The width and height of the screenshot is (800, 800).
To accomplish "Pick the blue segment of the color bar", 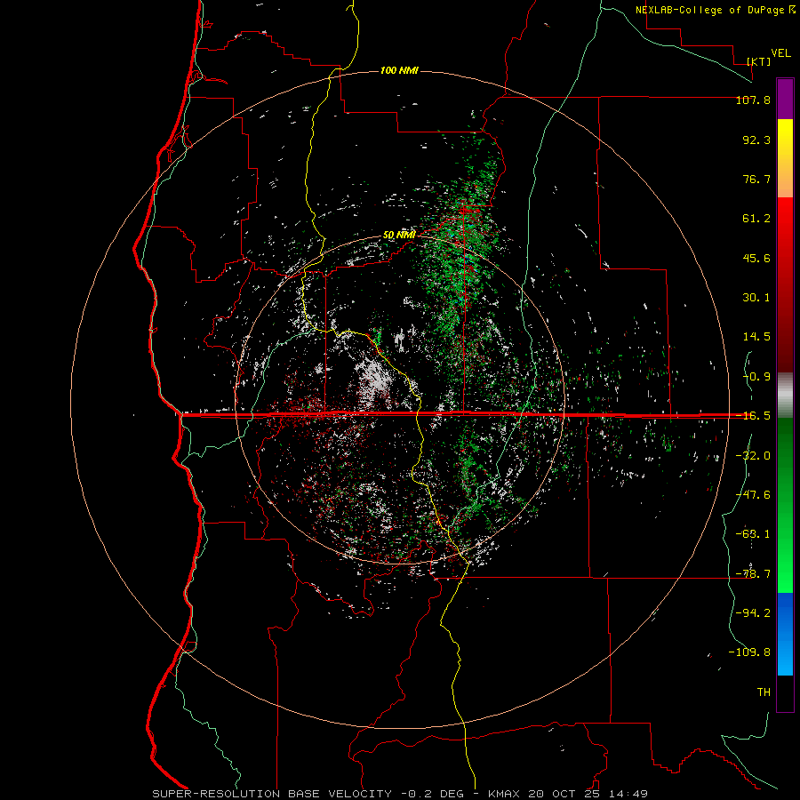I will pyautogui.click(x=785, y=634).
